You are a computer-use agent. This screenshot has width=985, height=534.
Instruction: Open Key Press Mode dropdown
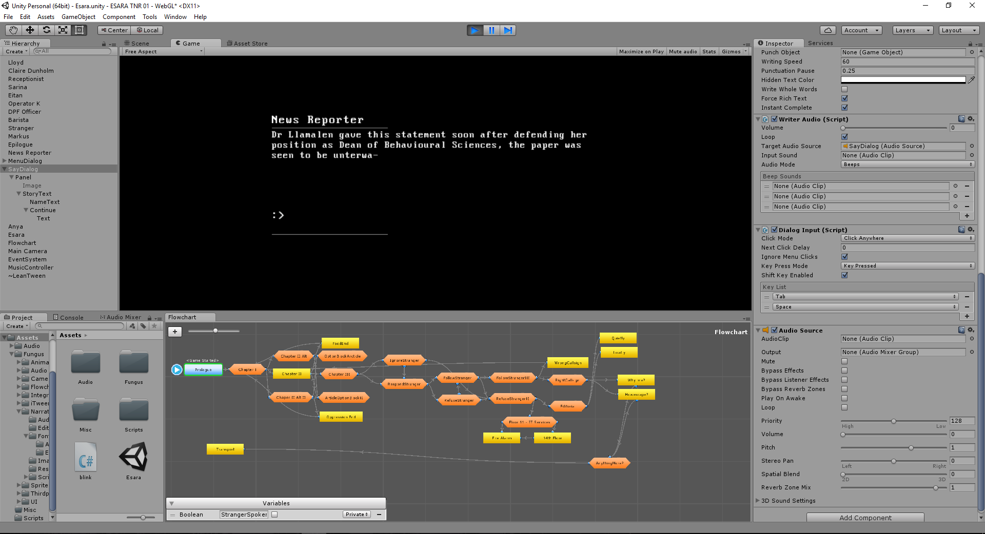pyautogui.click(x=908, y=266)
